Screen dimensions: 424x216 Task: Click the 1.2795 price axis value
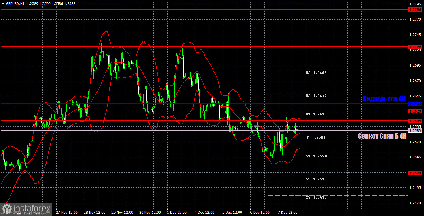click(415, 4)
